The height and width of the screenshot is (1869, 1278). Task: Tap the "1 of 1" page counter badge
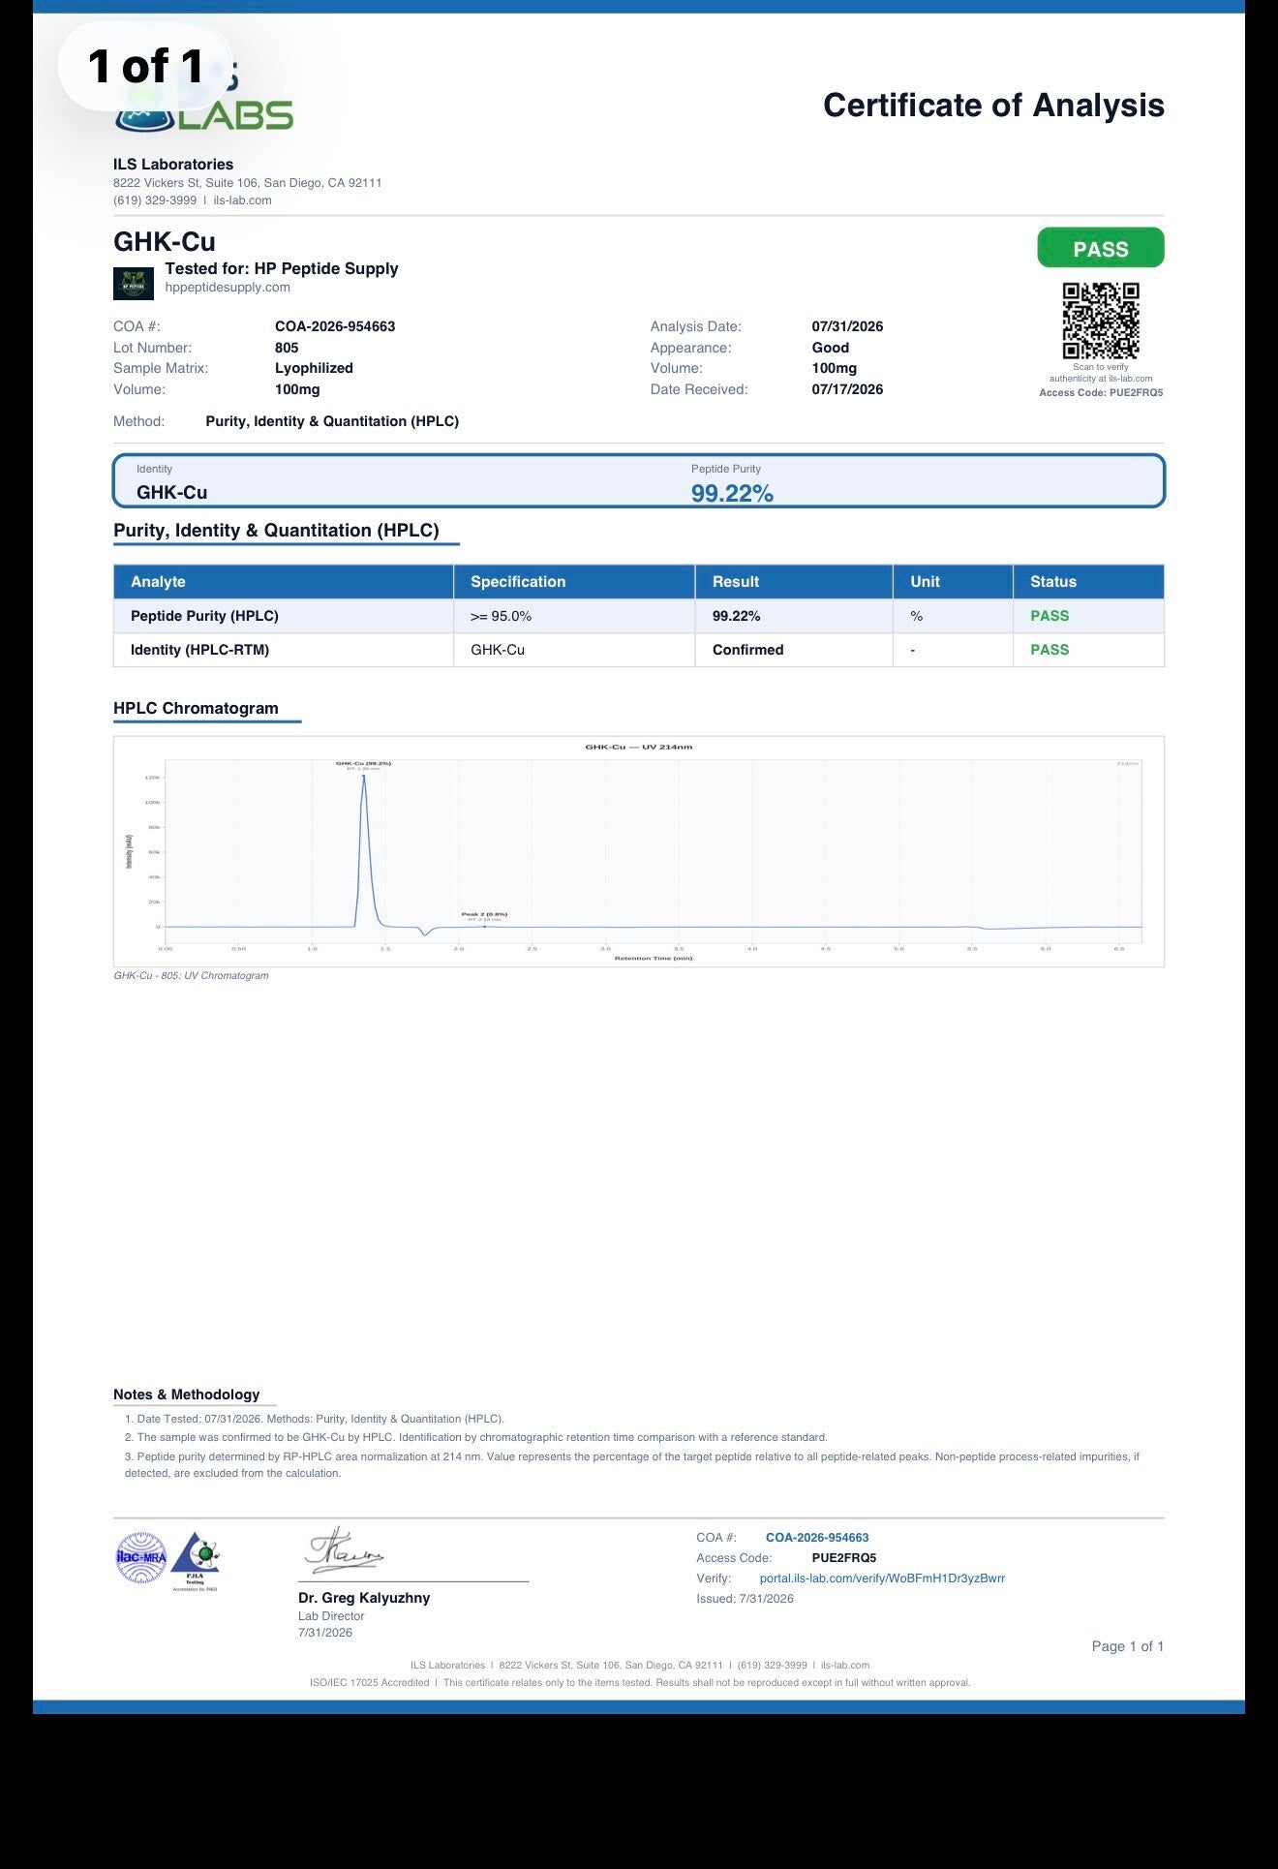click(146, 66)
